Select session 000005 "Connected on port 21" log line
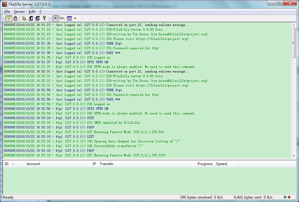This screenshot has height=202, width=299. (x=97, y=25)
